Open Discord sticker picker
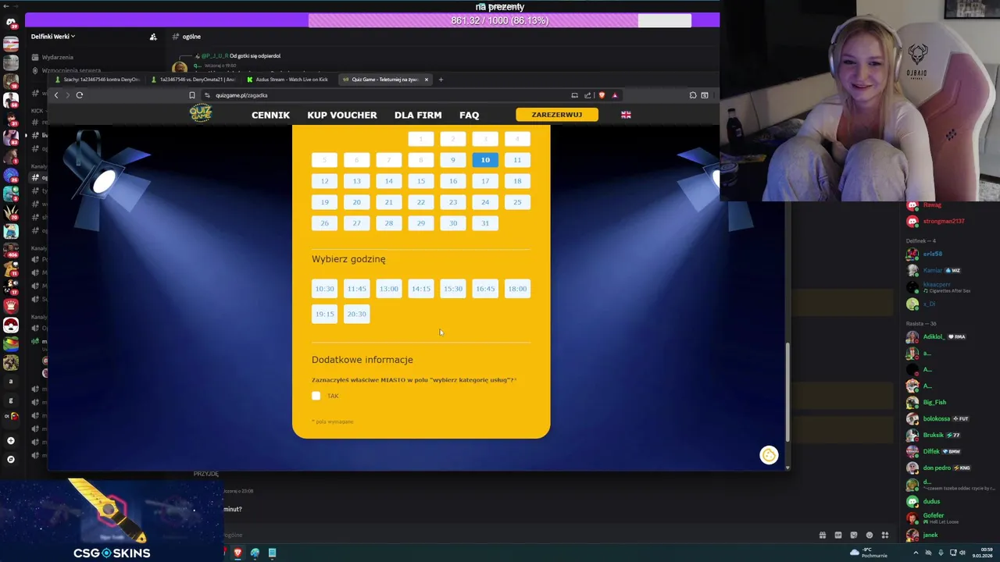 tap(854, 535)
